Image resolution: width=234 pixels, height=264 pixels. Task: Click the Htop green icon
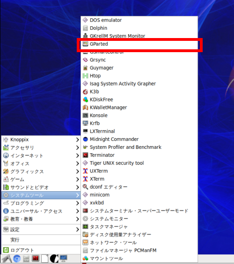tap(85, 76)
